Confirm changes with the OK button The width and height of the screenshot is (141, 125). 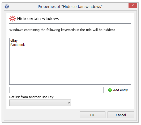point(92,115)
